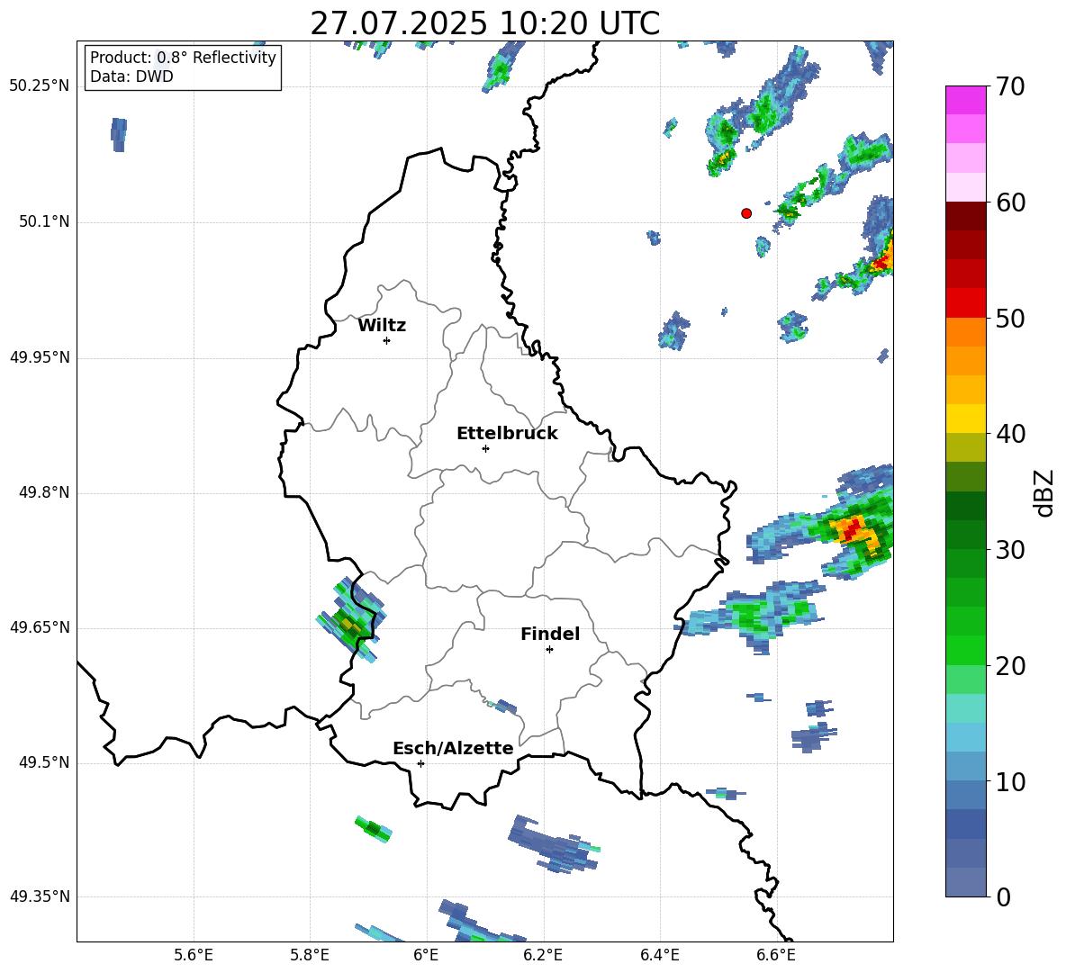The height and width of the screenshot is (973, 1066).
Task: Click the 5.6°E longitude label
Action: [194, 955]
